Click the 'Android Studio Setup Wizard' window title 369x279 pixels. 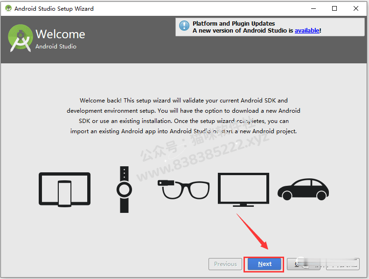tap(54, 9)
